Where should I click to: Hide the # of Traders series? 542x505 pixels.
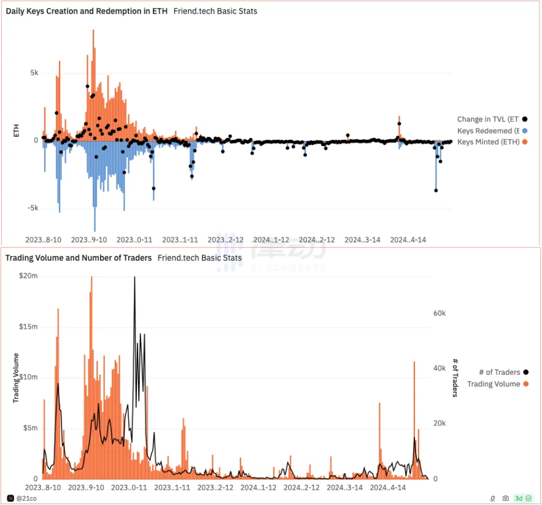[x=499, y=372]
